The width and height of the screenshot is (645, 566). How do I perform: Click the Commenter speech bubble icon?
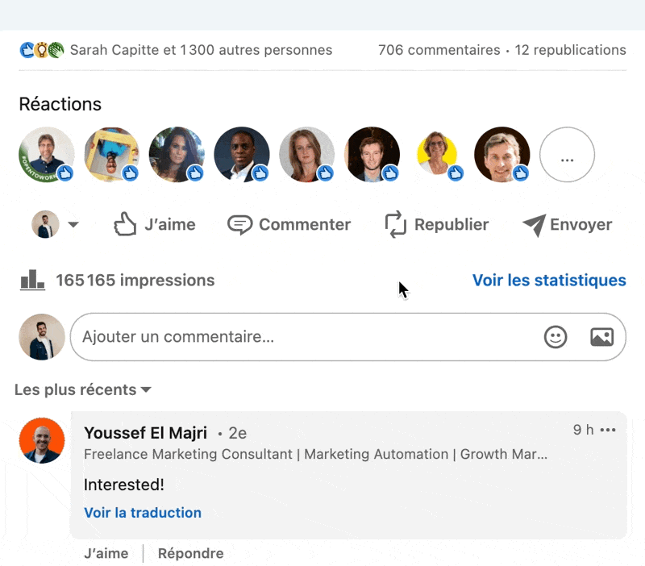click(x=239, y=225)
